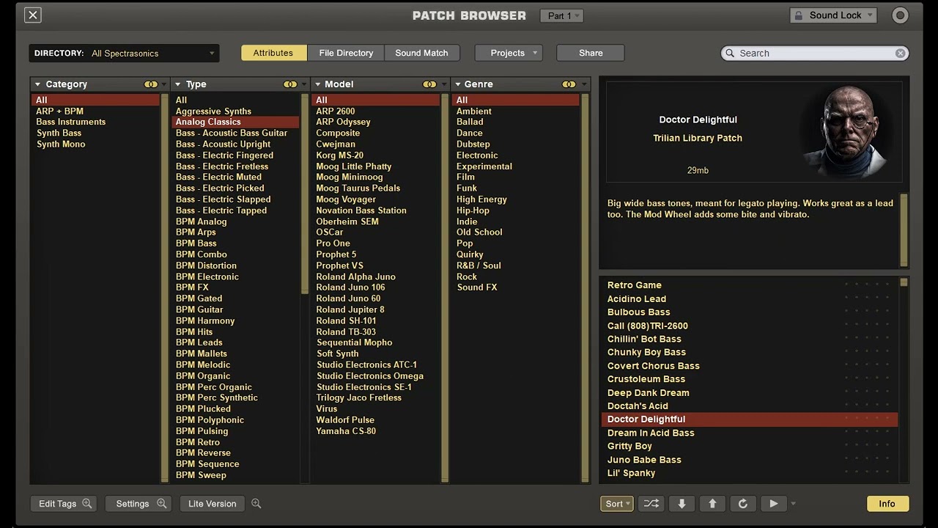Image resolution: width=938 pixels, height=528 pixels.
Task: Click the link rings icon in Model header
Action: [429, 84]
